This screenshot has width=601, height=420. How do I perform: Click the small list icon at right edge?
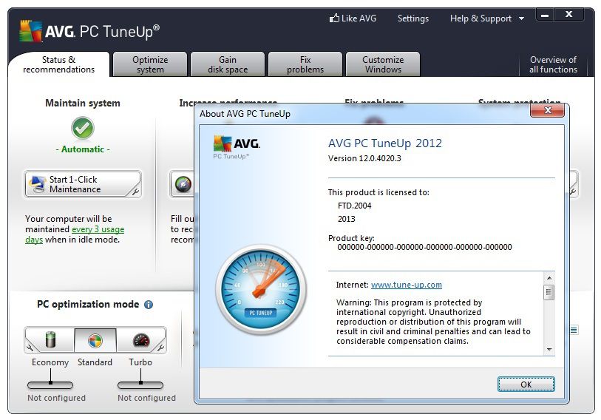click(x=574, y=330)
